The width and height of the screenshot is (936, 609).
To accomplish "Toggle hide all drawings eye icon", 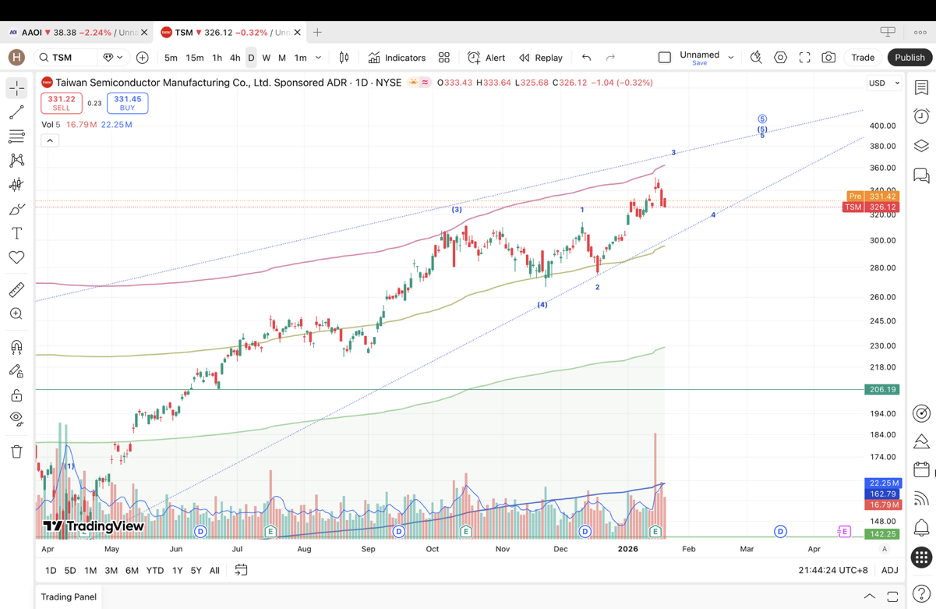I will pos(16,419).
